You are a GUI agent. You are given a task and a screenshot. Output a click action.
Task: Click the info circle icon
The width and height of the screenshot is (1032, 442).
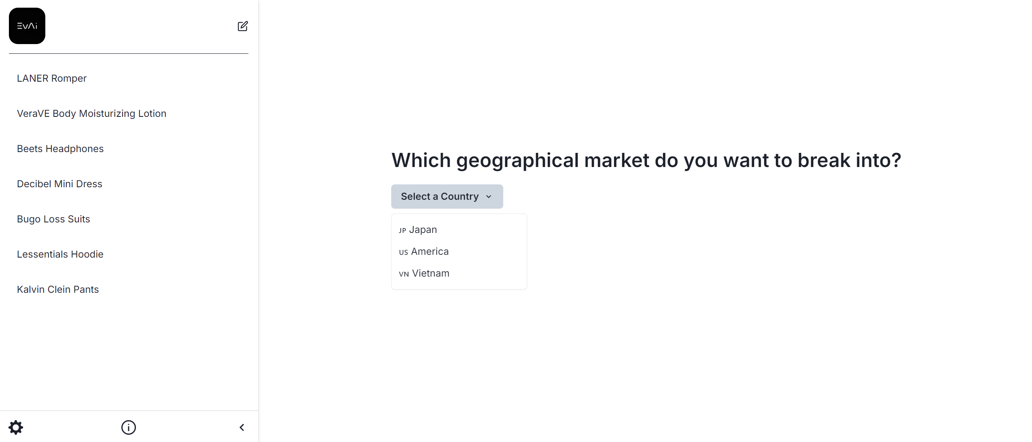click(129, 427)
